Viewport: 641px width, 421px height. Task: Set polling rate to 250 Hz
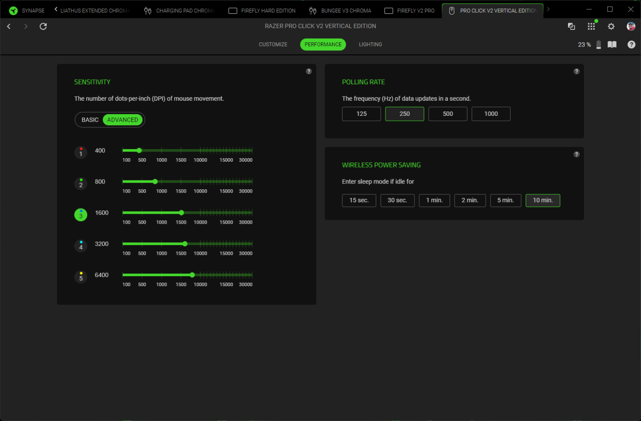tap(405, 114)
